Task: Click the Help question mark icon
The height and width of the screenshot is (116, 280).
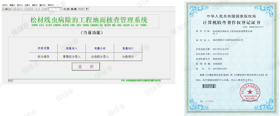Action: (87, 9)
